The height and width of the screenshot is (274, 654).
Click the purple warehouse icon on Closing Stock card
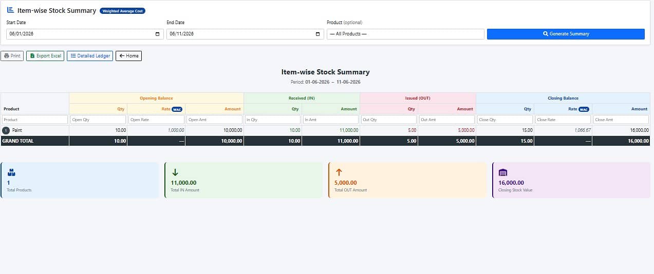pyautogui.click(x=503, y=173)
